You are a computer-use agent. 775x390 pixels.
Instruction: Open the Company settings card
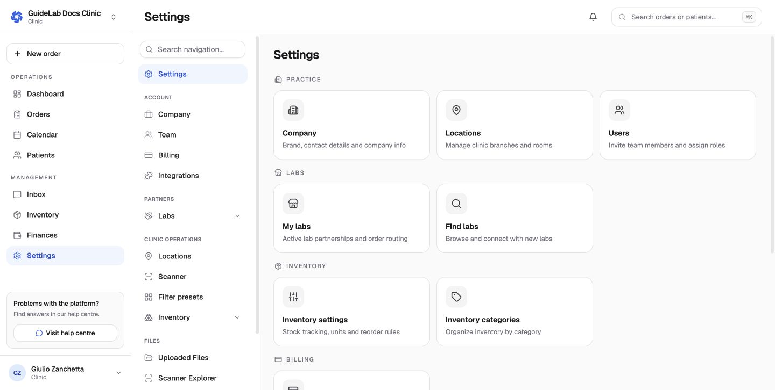(351, 125)
